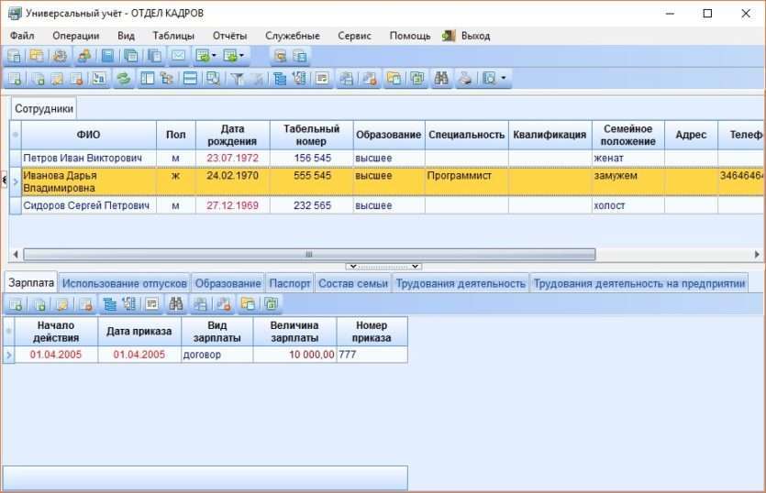Click the folder files icon in main toolbar
Screen dimensions: 766x493
[394, 79]
